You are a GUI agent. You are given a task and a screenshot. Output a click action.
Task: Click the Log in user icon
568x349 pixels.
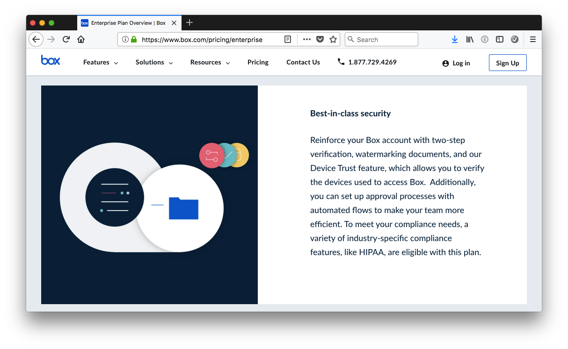pyautogui.click(x=445, y=64)
